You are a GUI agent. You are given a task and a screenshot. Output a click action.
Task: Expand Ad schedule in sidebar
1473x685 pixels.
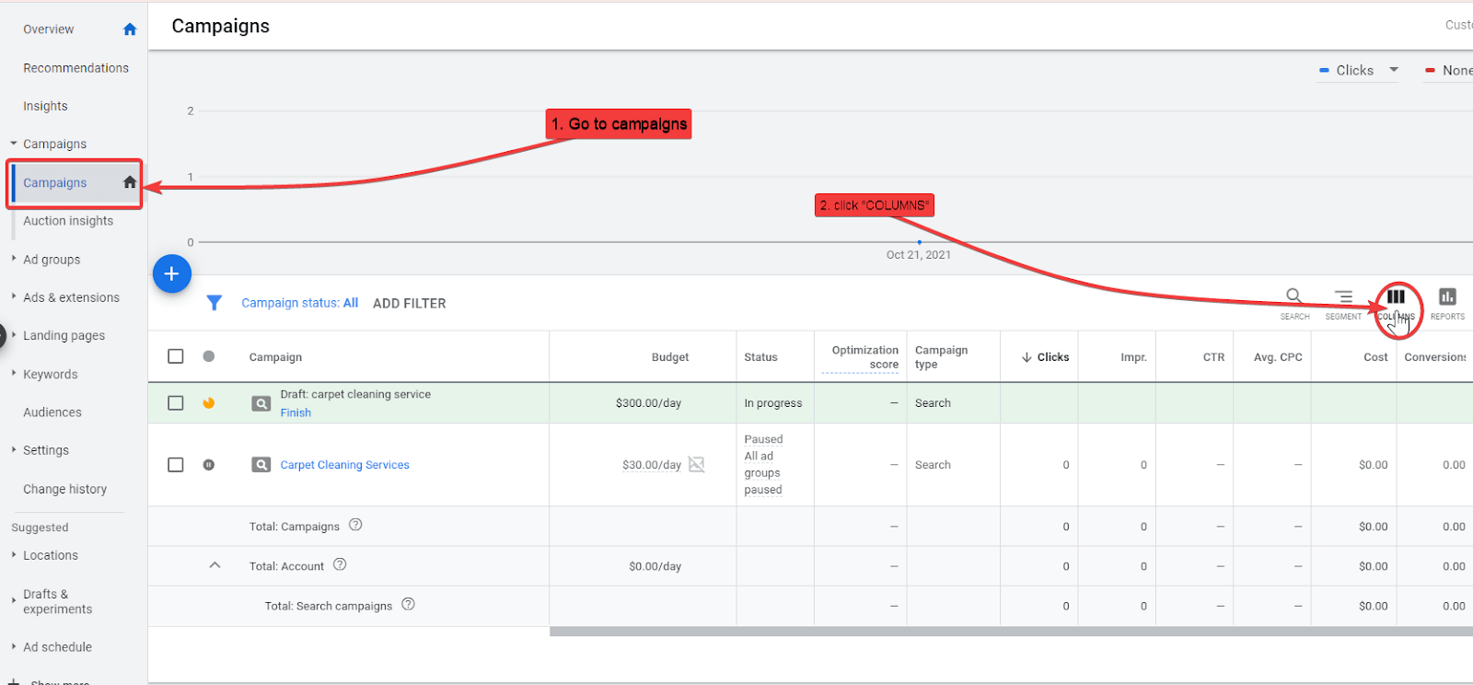pos(14,646)
